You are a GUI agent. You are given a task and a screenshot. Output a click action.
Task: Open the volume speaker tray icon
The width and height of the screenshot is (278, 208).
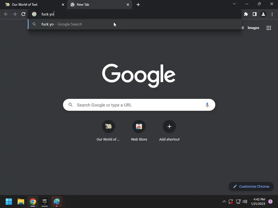pos(245,201)
